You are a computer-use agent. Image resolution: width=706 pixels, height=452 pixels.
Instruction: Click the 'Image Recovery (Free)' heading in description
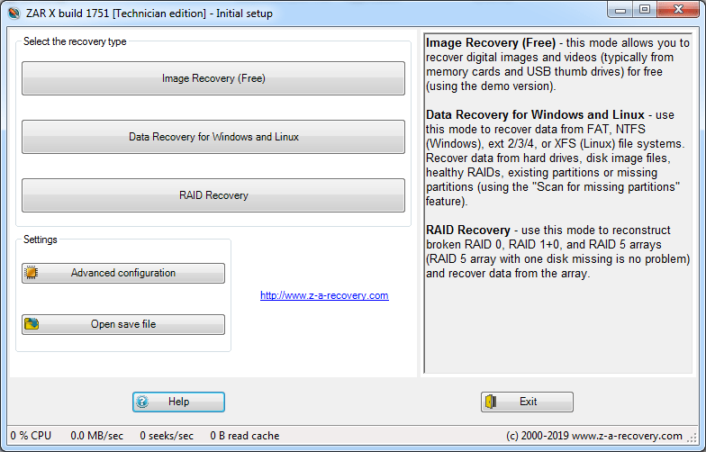pyautogui.click(x=491, y=43)
